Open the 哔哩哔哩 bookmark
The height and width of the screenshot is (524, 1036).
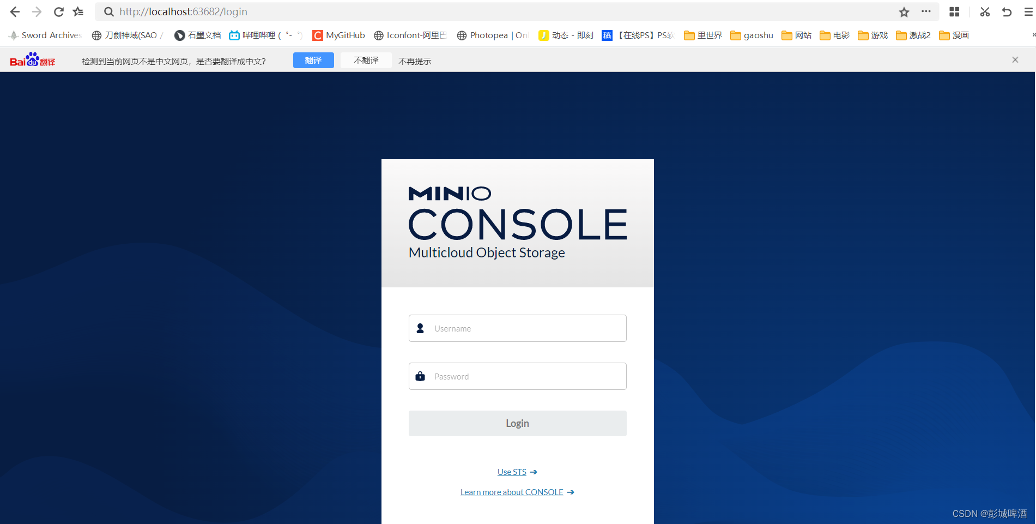click(266, 35)
